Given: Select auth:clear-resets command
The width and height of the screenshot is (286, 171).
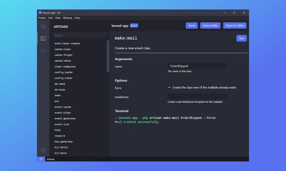Looking at the screenshot, I should click(x=67, y=44).
